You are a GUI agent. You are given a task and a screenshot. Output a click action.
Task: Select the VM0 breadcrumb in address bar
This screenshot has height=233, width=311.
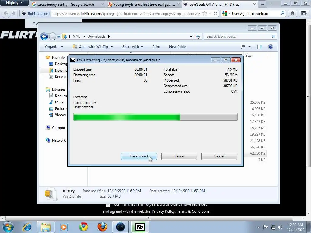(77, 36)
